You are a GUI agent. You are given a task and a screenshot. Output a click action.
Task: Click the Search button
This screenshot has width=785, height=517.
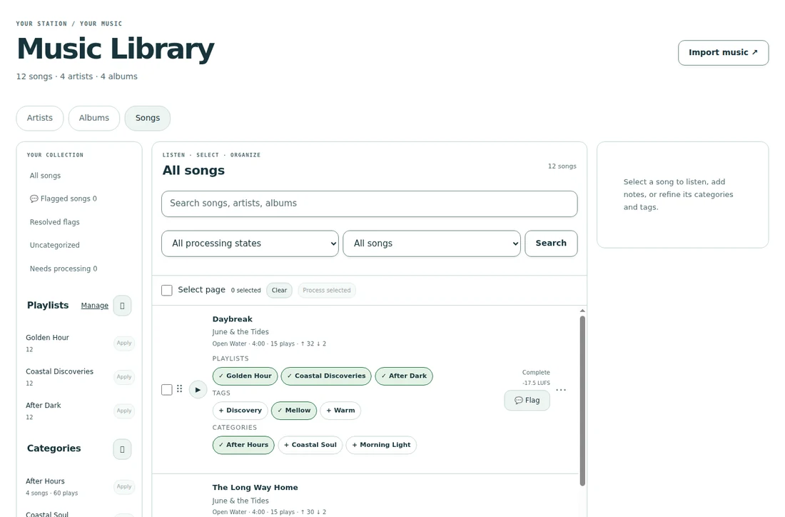coord(551,244)
